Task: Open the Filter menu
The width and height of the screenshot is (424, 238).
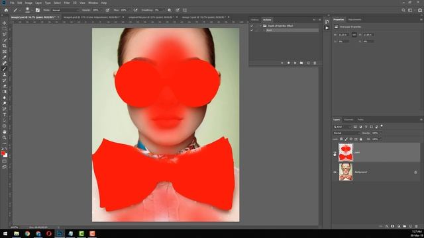Action: pos(67,3)
